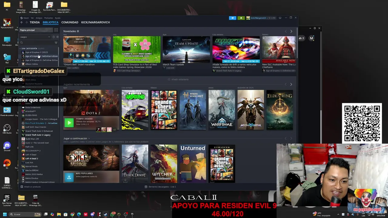Viewport: 388px width, 218px height.
Task: Open EA app desktop shortcut
Action: pos(7,164)
